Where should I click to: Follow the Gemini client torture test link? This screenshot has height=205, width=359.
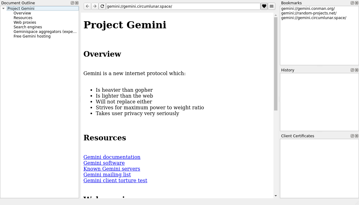coord(115,180)
